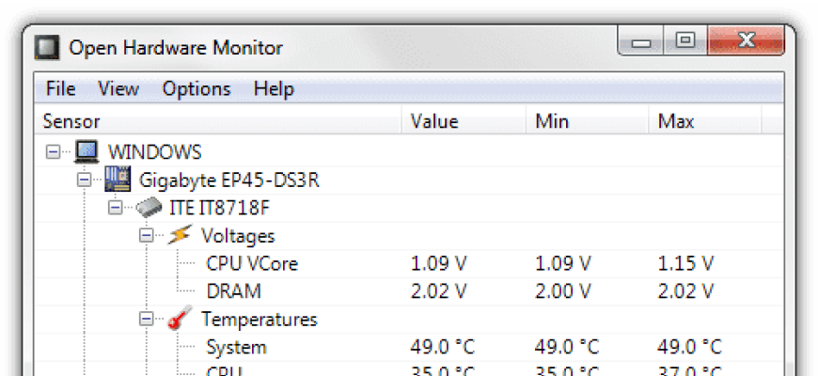Click DRAM min value 2.00 V
Viewport: 818px width, 376px height.
point(563,291)
